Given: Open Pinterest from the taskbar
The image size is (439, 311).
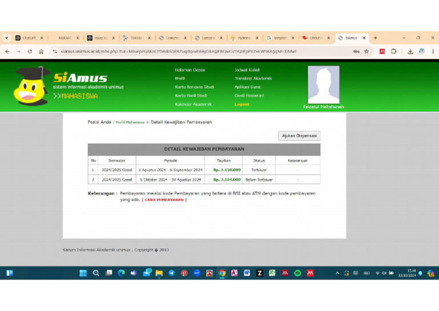Looking at the screenshot, I should click(184, 273).
